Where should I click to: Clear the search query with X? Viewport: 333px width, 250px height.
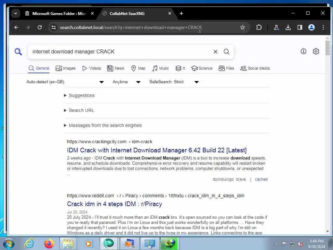pyautogui.click(x=215, y=52)
